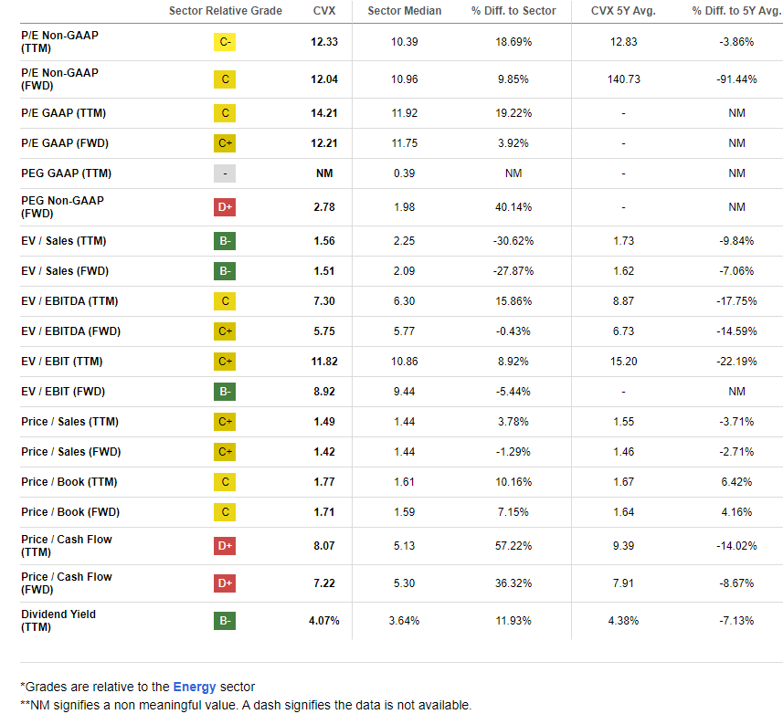This screenshot has width=783, height=714.
Task: Select the C+ badge for Price / Sales (TTM)
Action: tap(224, 422)
